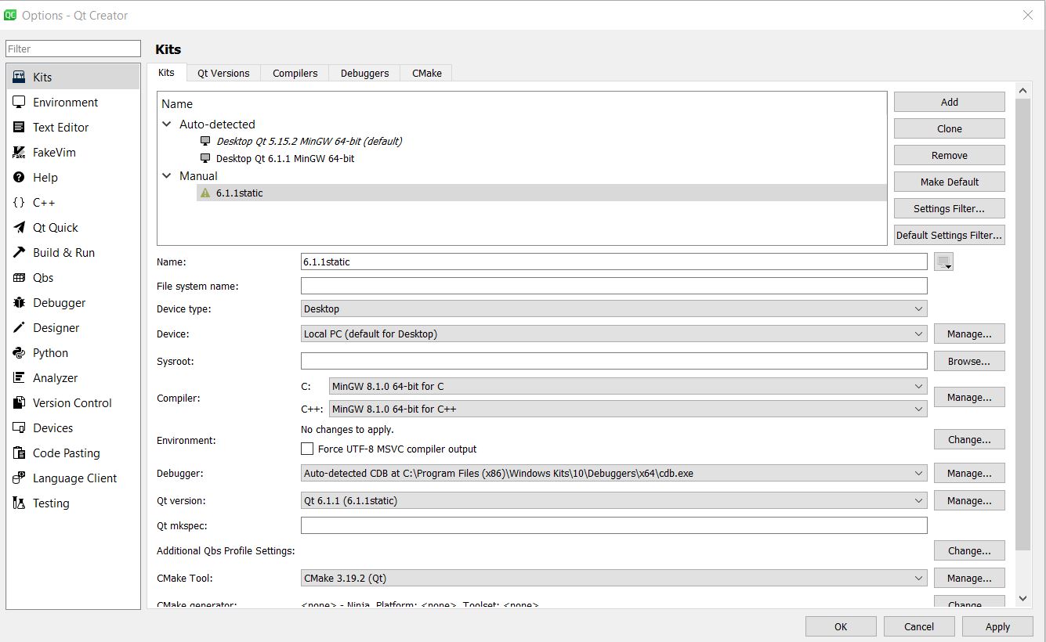Switch to the Compilers tab
Viewport: 1046px width, 642px height.
(295, 73)
